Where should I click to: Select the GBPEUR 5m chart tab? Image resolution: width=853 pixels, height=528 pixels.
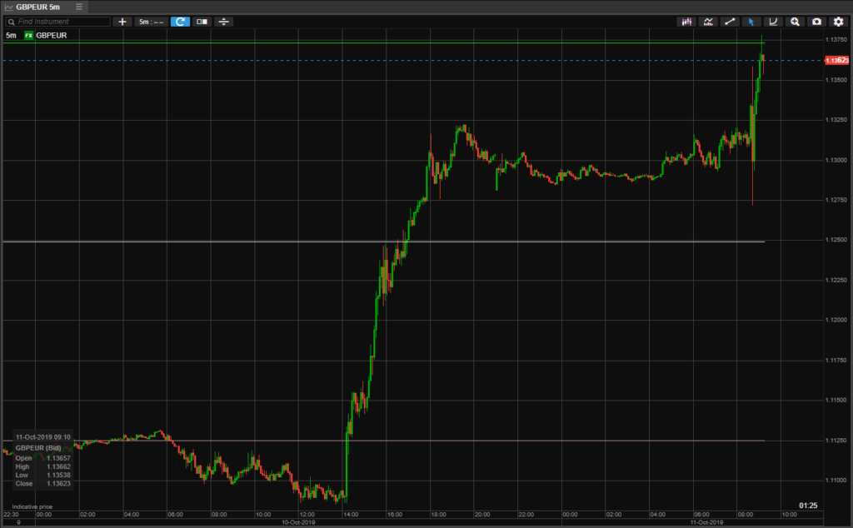(x=37, y=7)
